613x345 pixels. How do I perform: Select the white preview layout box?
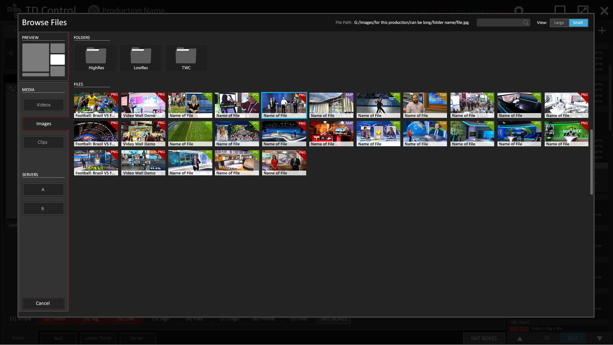click(x=57, y=59)
